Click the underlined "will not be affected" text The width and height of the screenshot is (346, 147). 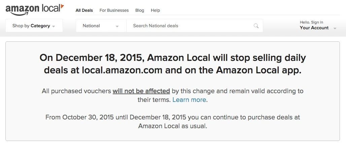coord(141,91)
